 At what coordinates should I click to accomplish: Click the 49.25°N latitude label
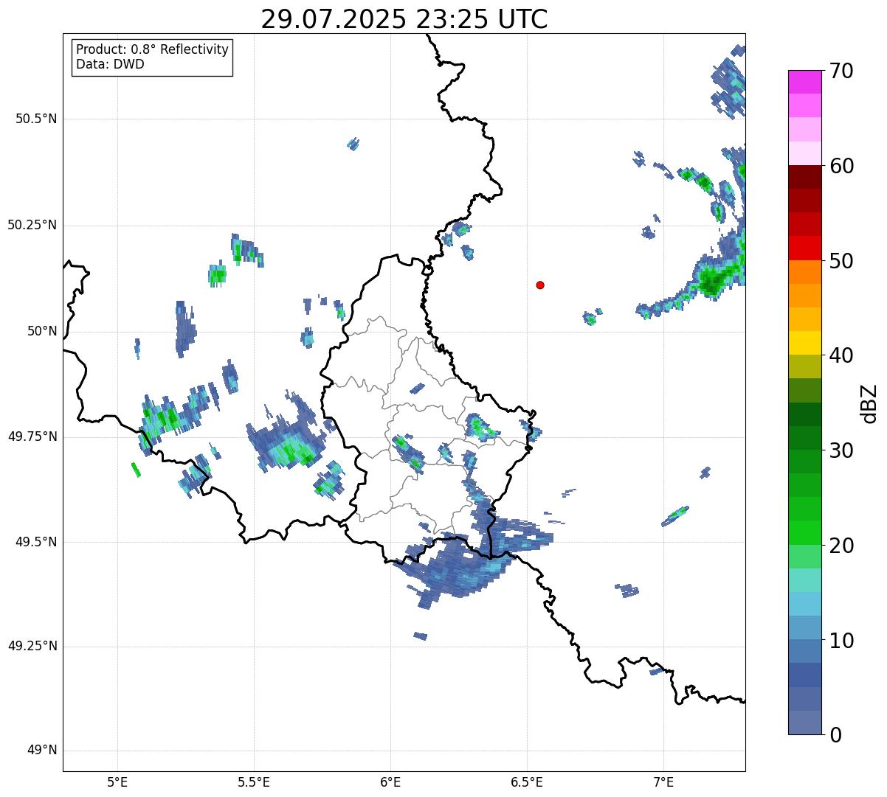click(32, 647)
